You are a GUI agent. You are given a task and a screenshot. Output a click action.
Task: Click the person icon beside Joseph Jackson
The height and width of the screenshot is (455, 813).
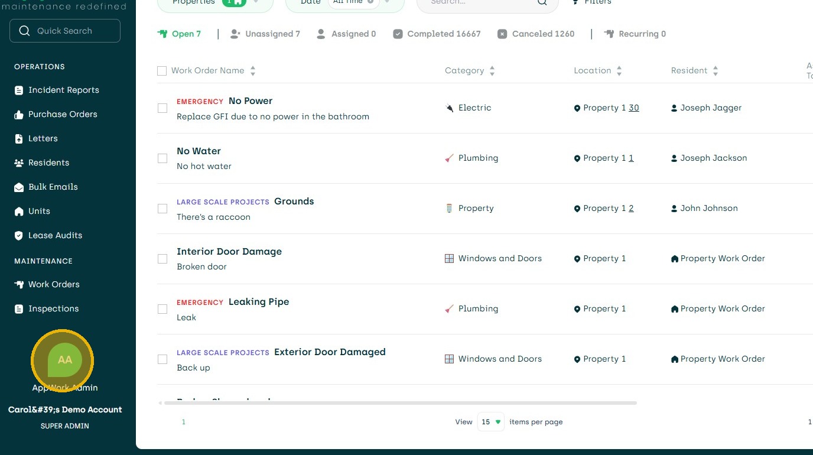click(674, 158)
